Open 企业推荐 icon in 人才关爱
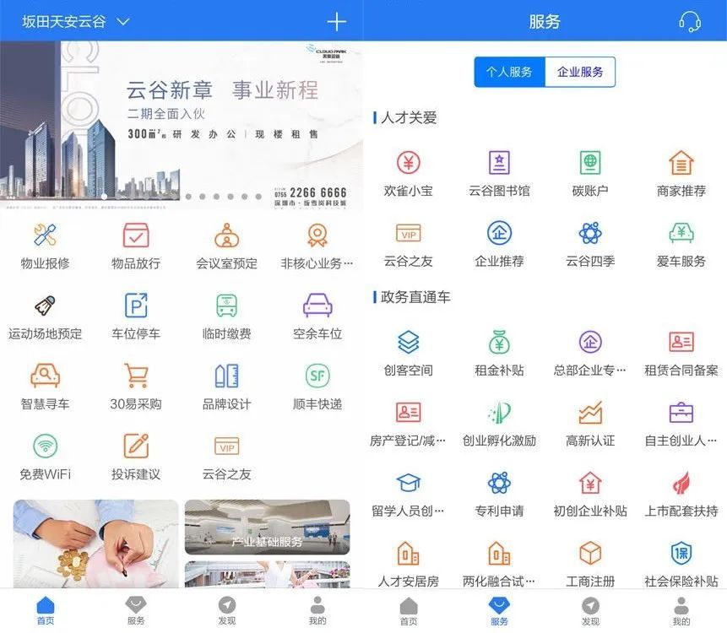 point(499,233)
